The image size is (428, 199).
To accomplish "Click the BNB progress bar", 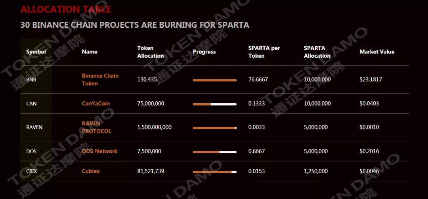I will 214,80.
